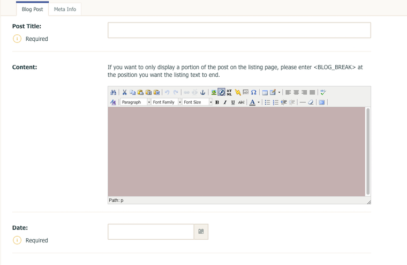
Task: Open the Font Size dropdown
Action: pyautogui.click(x=197, y=102)
